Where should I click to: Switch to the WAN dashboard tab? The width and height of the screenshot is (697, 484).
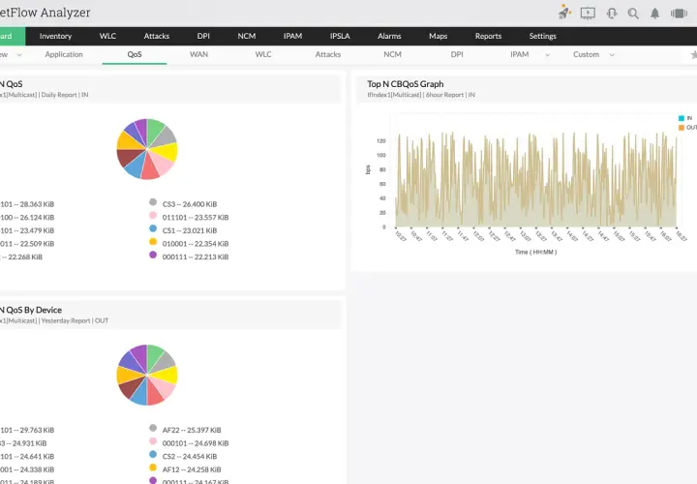tap(198, 54)
